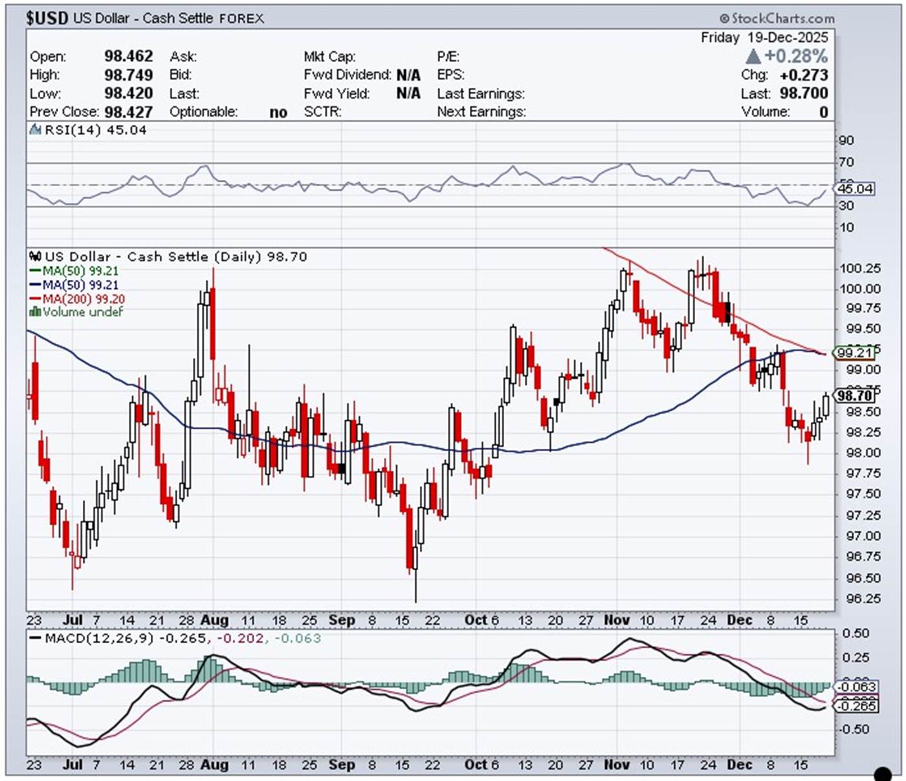Select the candlestick icon beside US Dollar legend
Image resolution: width=906 pixels, height=781 pixels.
[36, 257]
